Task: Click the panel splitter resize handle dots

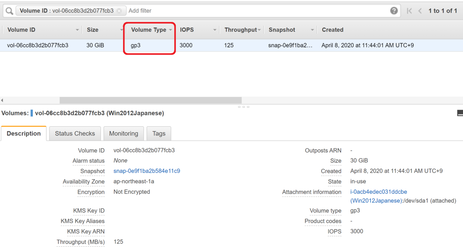Action: 243,107
